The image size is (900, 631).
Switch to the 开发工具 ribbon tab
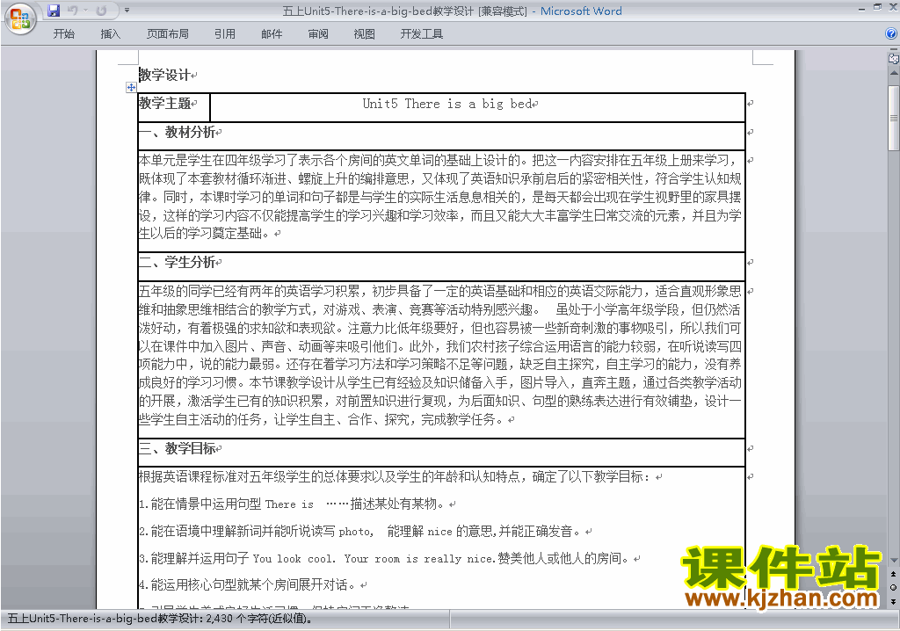pyautogui.click(x=422, y=34)
